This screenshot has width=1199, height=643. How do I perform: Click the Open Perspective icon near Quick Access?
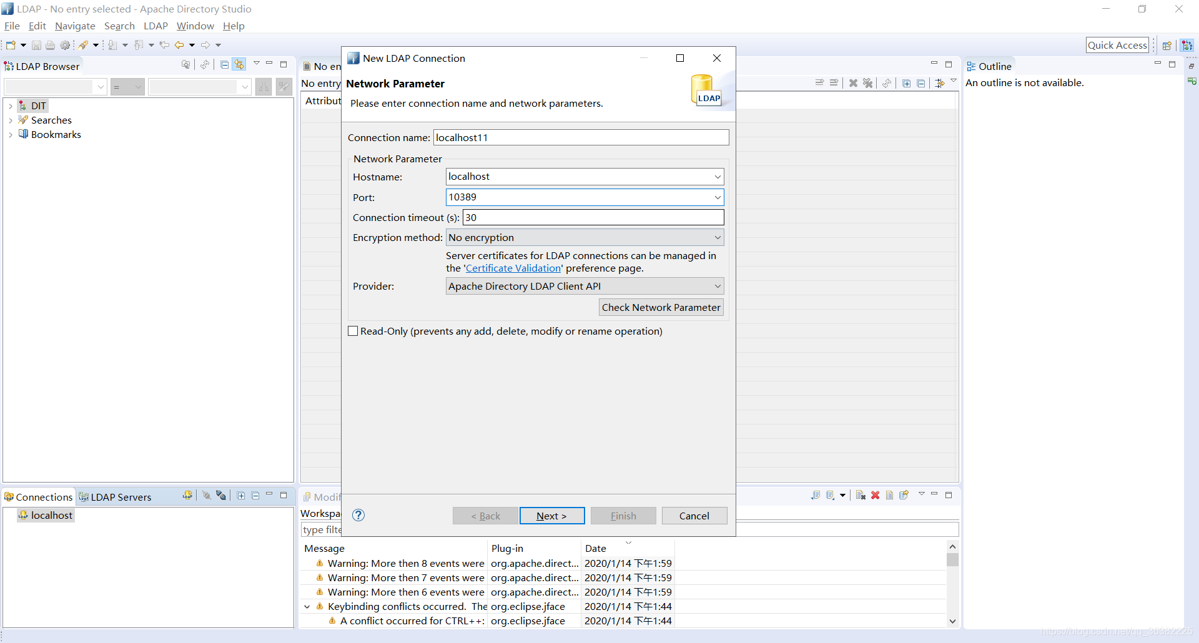click(x=1167, y=46)
